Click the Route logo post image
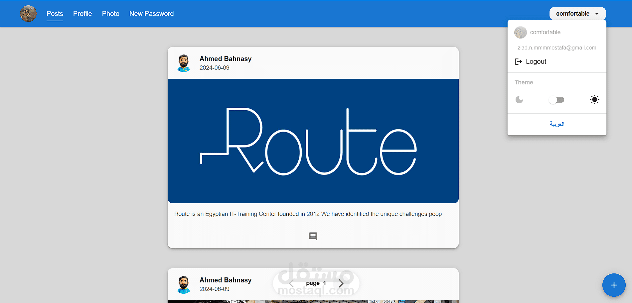The width and height of the screenshot is (632, 303). pos(313,141)
